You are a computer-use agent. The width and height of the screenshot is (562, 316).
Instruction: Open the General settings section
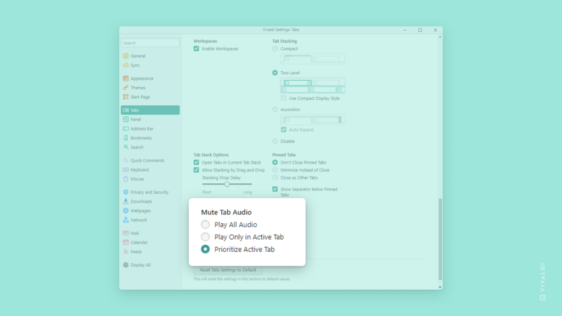click(150, 56)
